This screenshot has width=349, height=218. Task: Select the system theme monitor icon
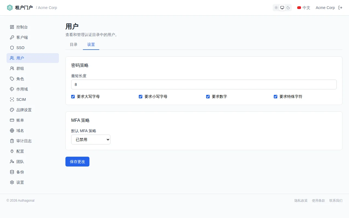click(282, 8)
